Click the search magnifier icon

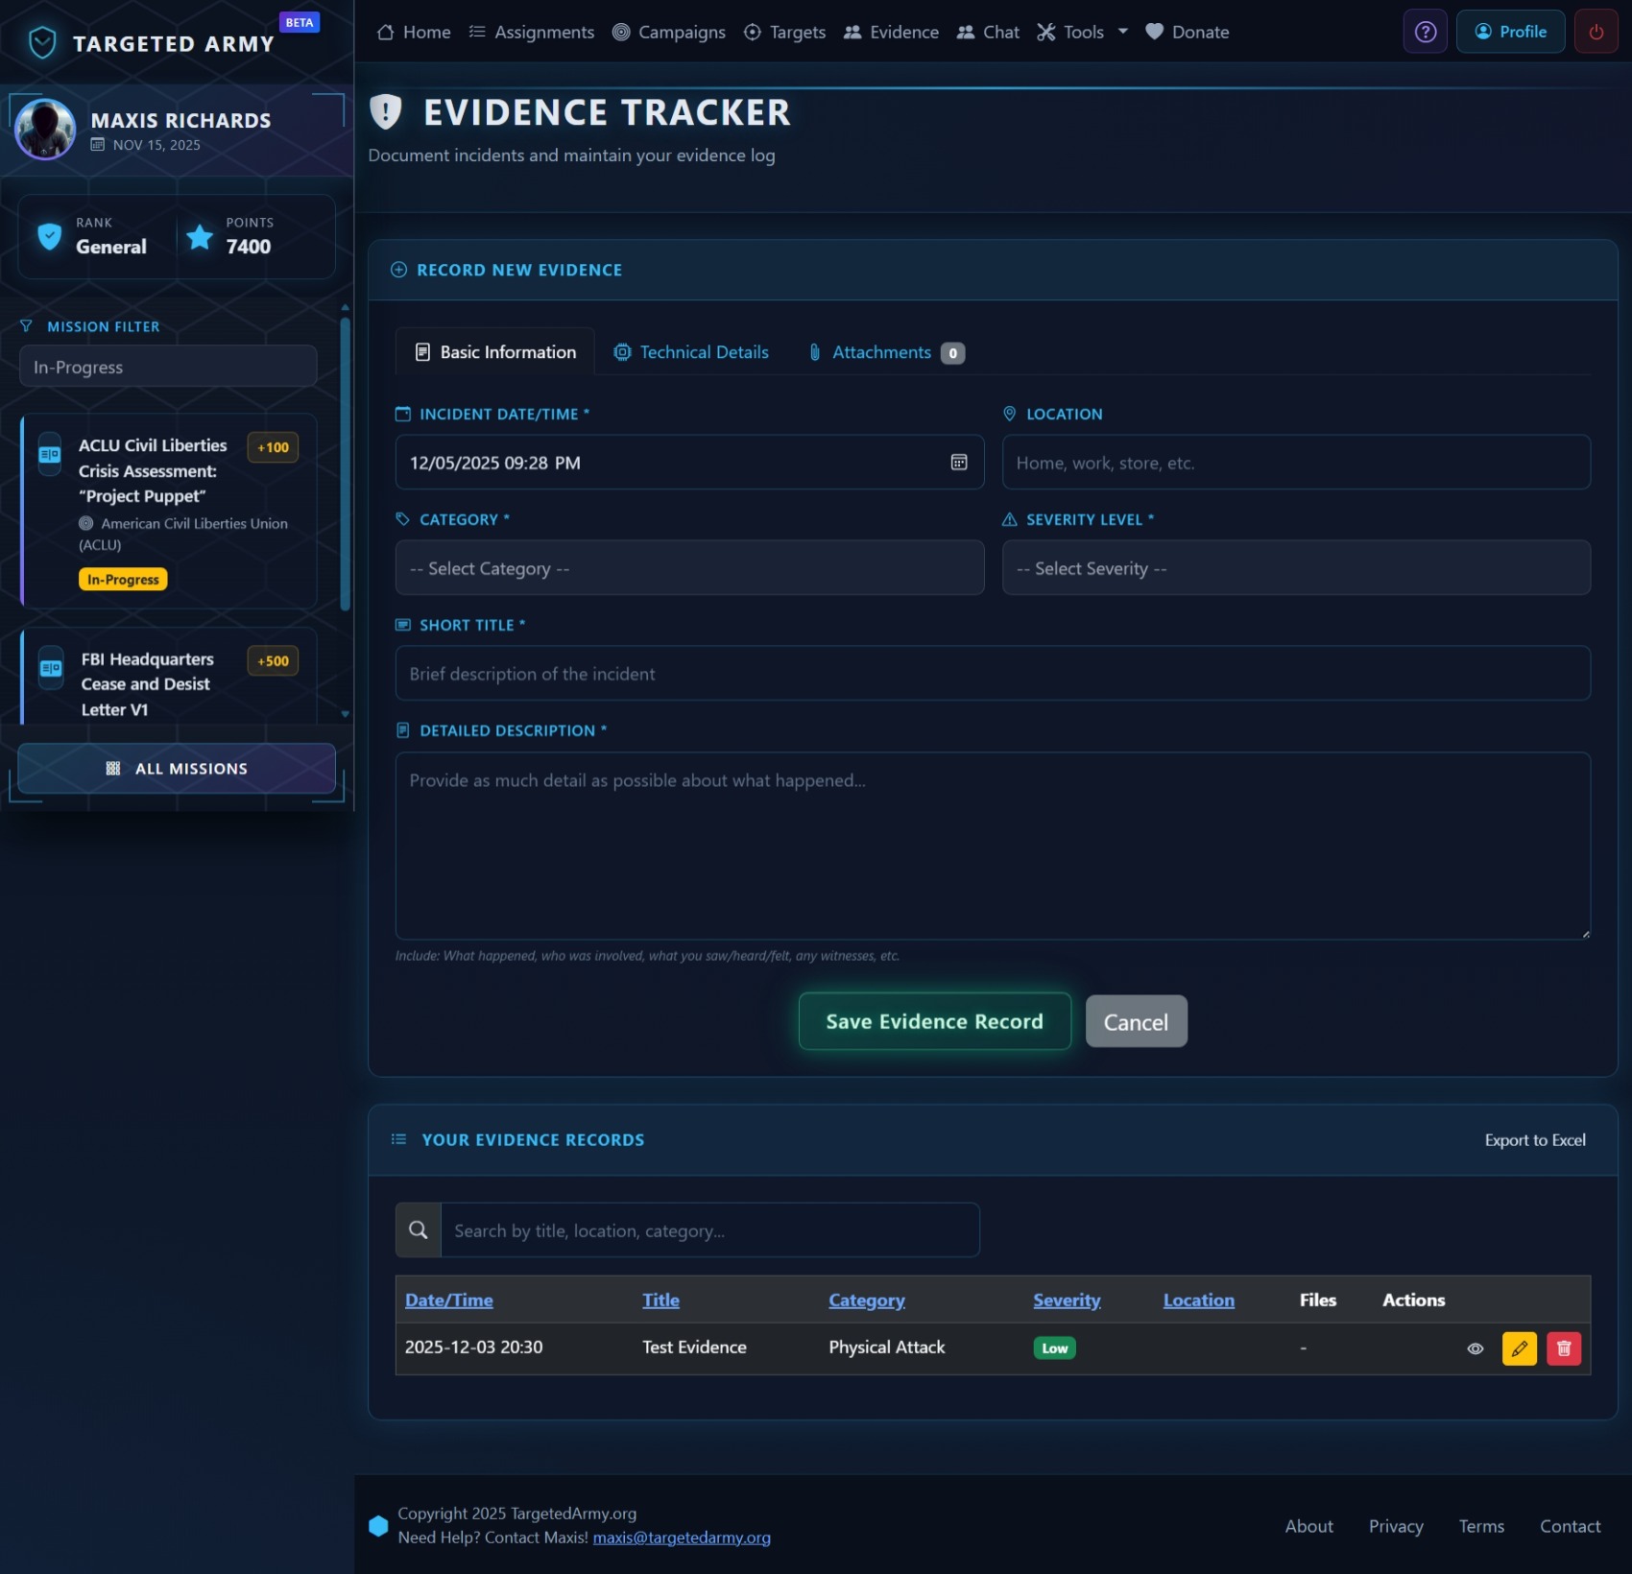(419, 1230)
